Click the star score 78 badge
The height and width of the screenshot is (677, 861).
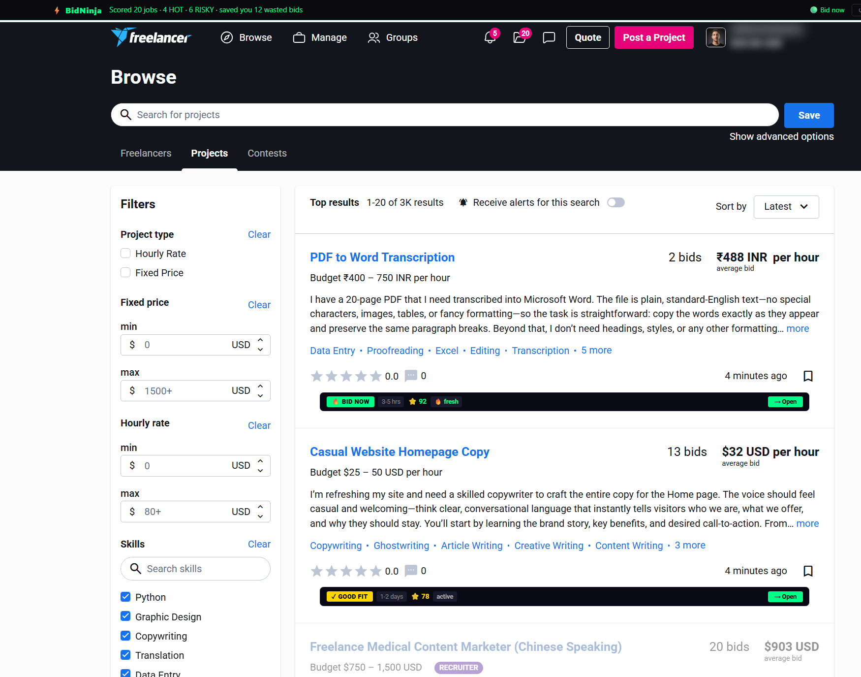420,597
